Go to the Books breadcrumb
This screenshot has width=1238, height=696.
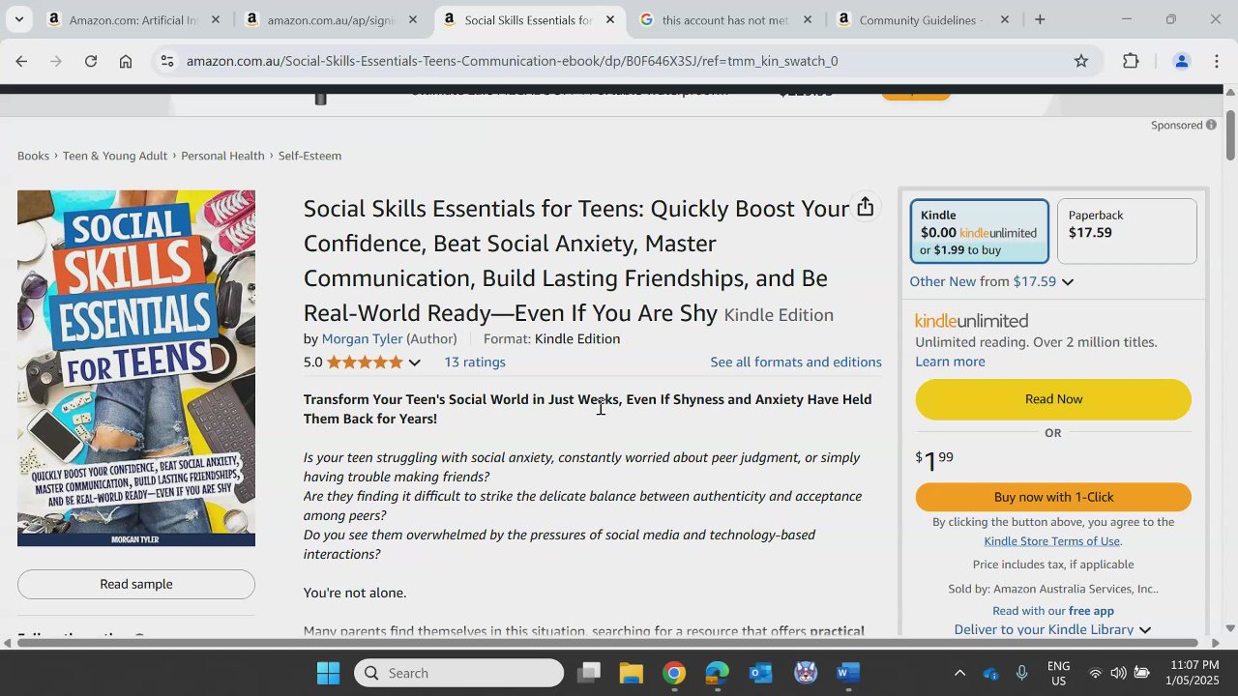(x=33, y=156)
